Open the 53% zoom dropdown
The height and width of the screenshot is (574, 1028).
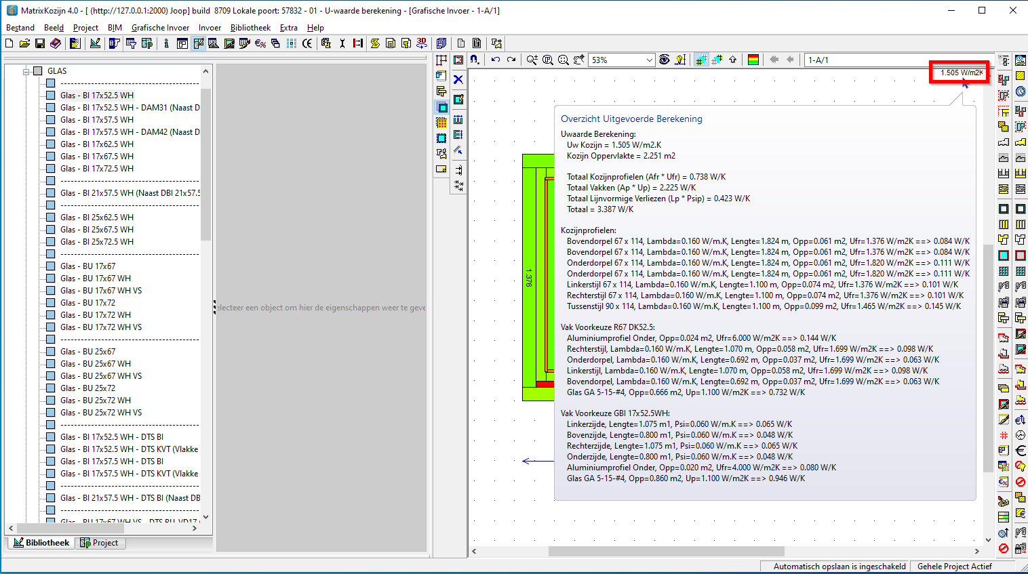tap(649, 60)
